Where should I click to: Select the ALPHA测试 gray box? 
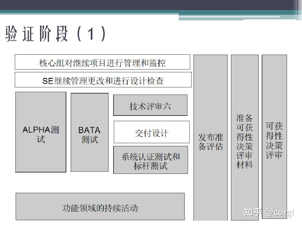tap(40, 132)
